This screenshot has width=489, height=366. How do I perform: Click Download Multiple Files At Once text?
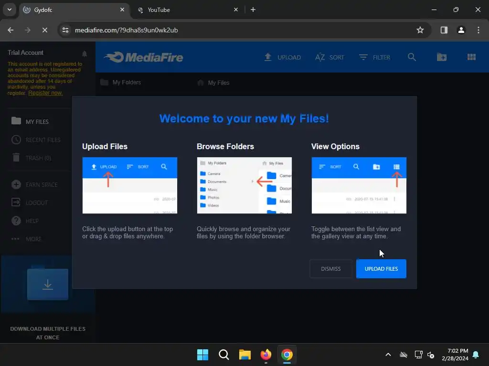(x=48, y=333)
